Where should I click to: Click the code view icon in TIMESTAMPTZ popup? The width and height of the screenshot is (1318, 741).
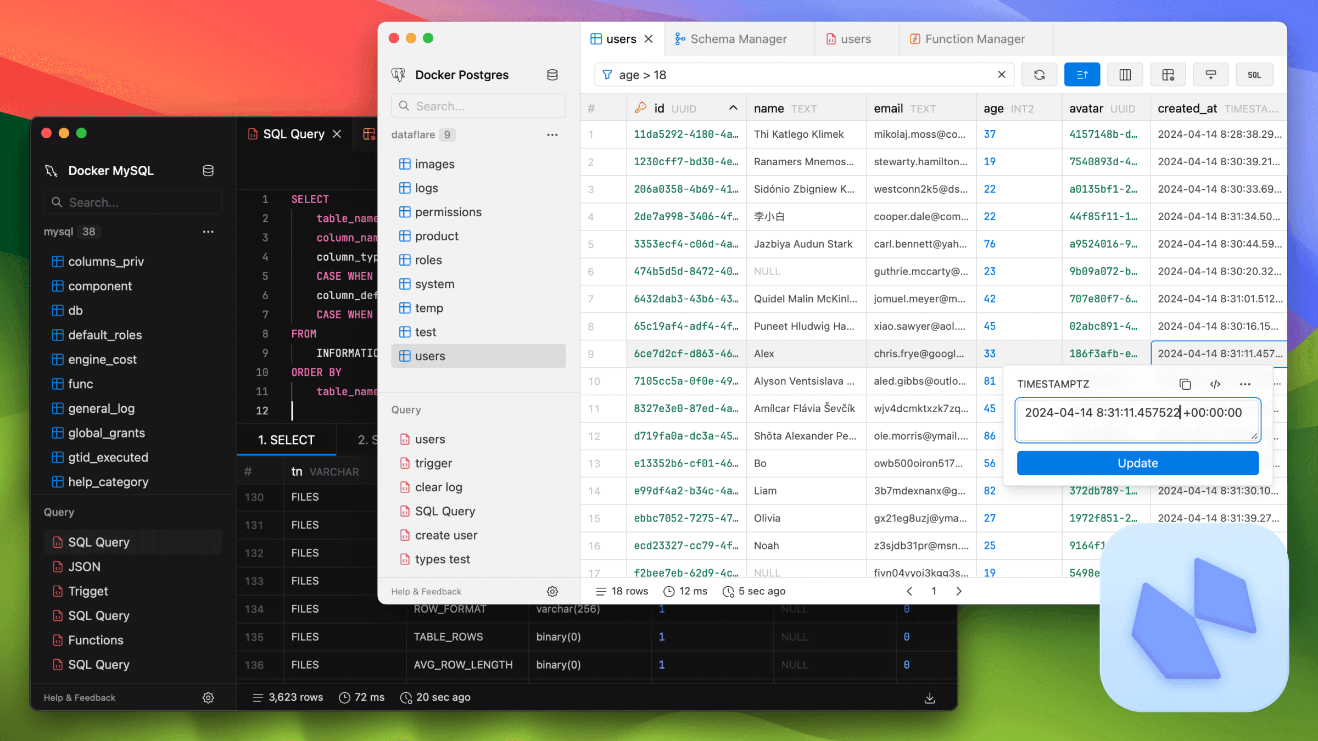click(x=1215, y=384)
